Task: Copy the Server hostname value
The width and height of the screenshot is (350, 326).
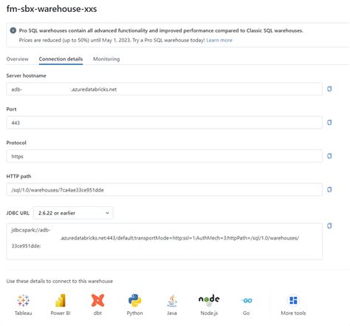Action: (329, 89)
